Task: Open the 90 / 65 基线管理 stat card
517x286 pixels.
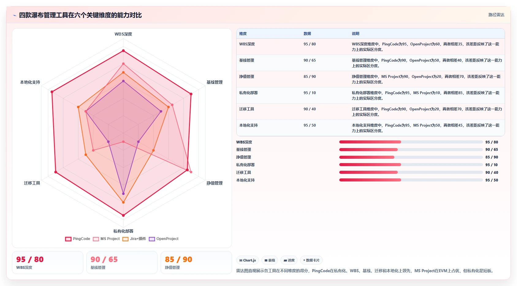Action: point(122,263)
